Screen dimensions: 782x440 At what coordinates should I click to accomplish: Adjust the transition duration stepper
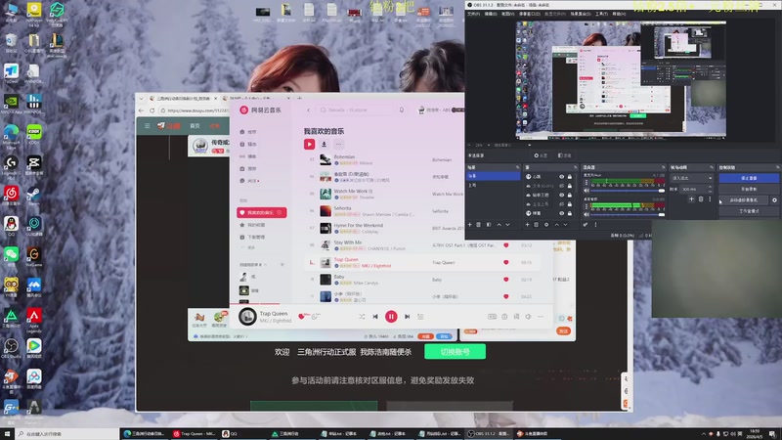pyautogui.click(x=711, y=189)
